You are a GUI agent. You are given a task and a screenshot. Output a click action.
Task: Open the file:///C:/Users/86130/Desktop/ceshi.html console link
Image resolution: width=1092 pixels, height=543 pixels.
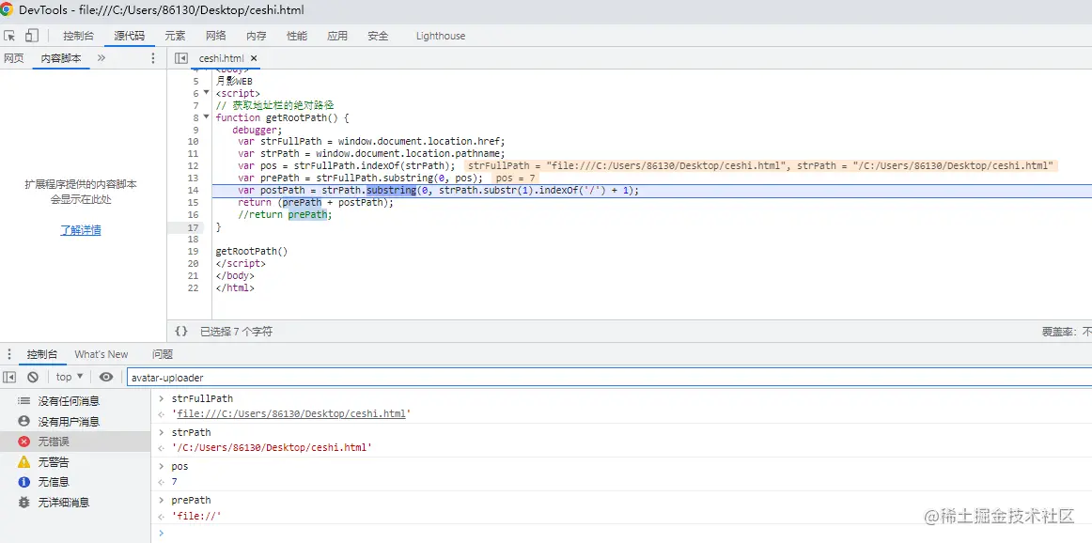291,414
